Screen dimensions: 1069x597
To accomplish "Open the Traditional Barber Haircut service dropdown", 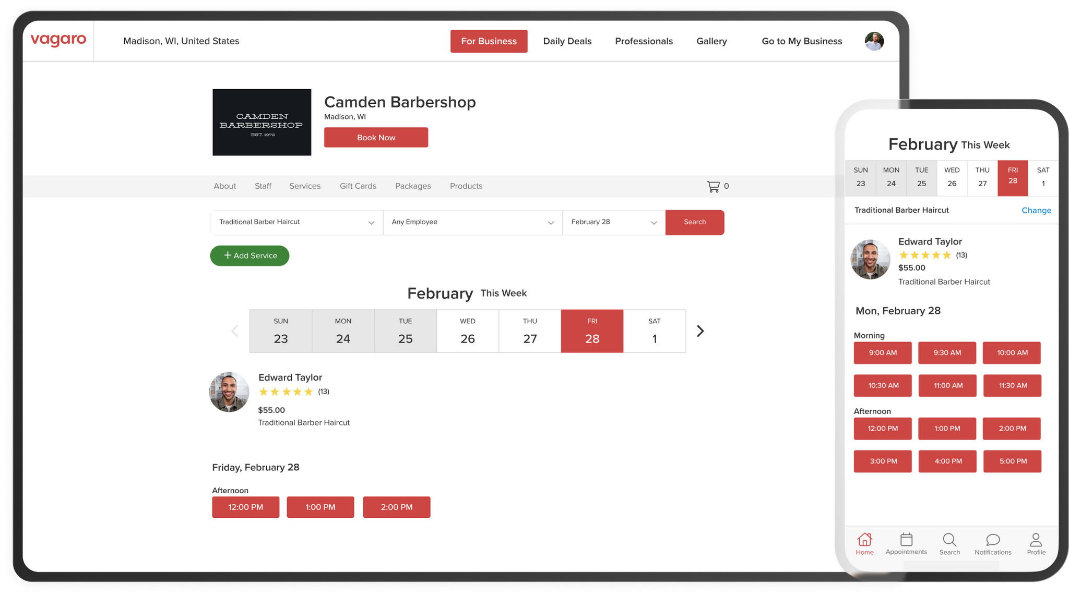I will pos(297,223).
